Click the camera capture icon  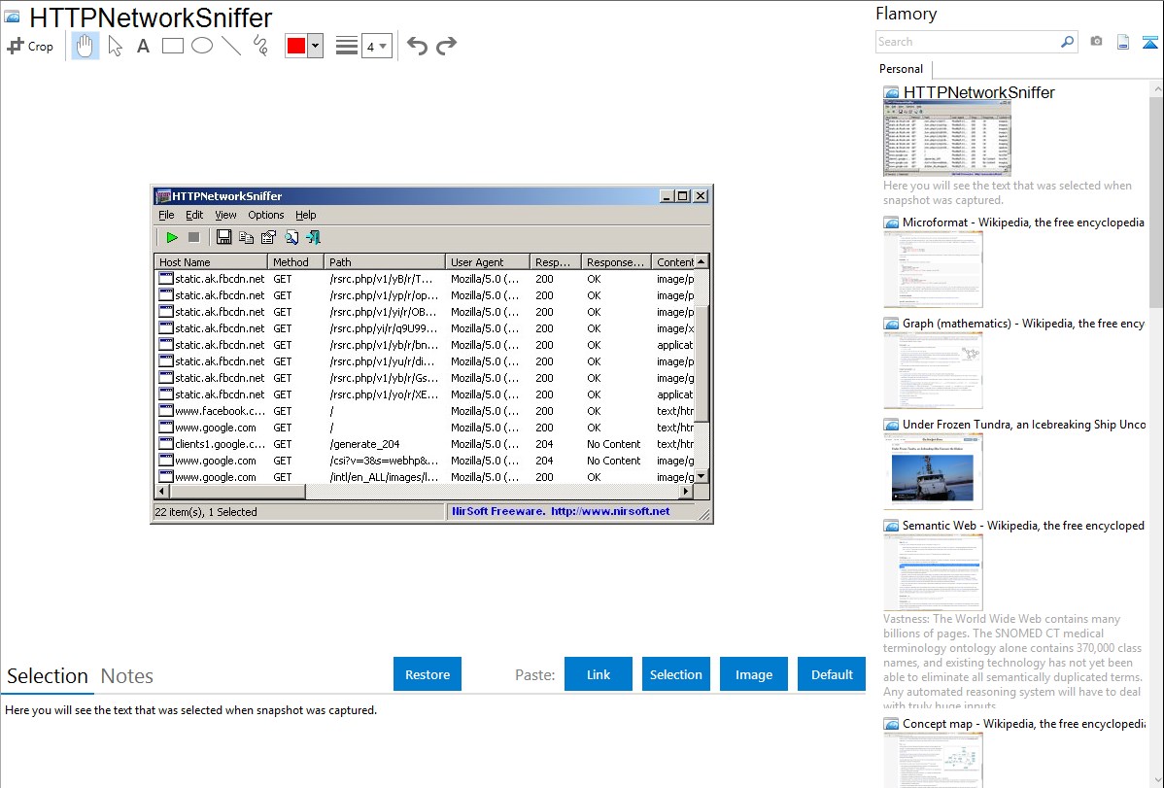pyautogui.click(x=1096, y=42)
